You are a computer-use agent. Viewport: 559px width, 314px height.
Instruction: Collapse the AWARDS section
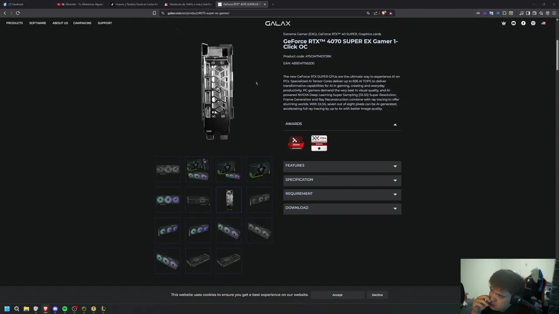pyautogui.click(x=342, y=124)
